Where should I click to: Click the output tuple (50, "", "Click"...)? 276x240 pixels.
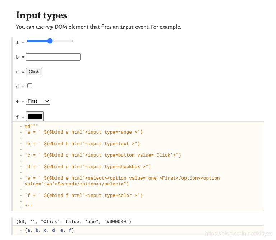(x=74, y=222)
